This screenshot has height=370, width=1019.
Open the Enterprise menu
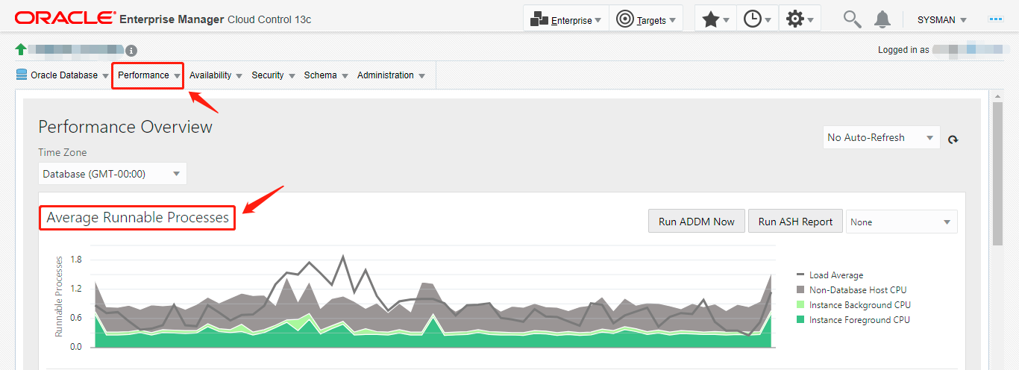coord(565,19)
